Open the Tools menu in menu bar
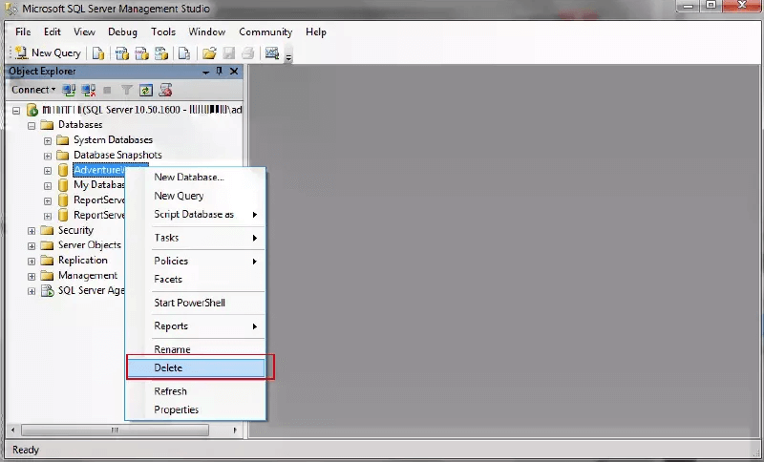Image resolution: width=764 pixels, height=462 pixels. point(163,31)
